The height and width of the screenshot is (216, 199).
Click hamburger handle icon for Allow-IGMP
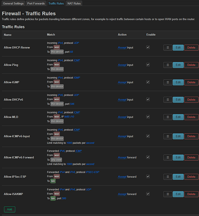(x=167, y=83)
